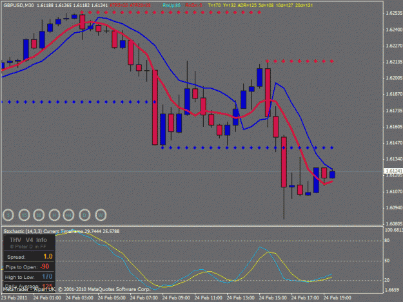Switch to the 5-minute timeframe circle
403x302 pixels.
[8, 215]
